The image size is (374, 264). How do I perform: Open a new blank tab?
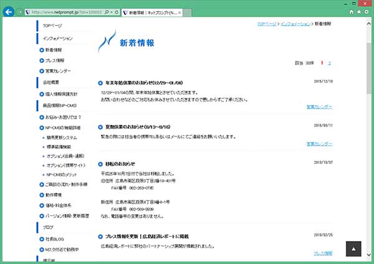point(187,12)
